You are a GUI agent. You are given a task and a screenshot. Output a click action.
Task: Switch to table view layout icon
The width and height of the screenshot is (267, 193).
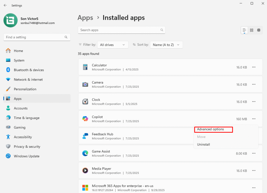[x=259, y=30]
